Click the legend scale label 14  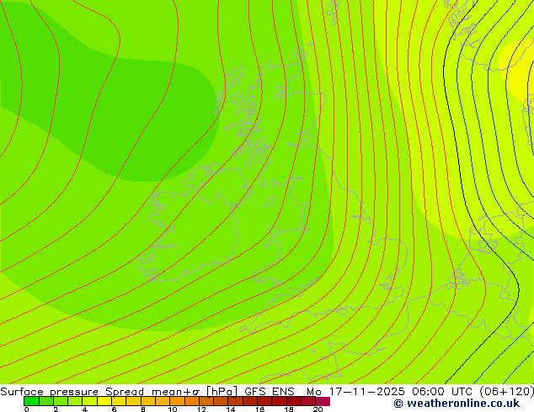click(231, 409)
